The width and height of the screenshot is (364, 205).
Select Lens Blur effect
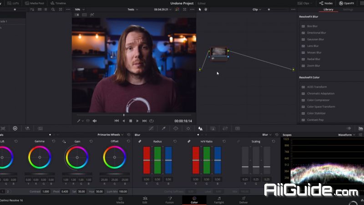tap(313, 46)
